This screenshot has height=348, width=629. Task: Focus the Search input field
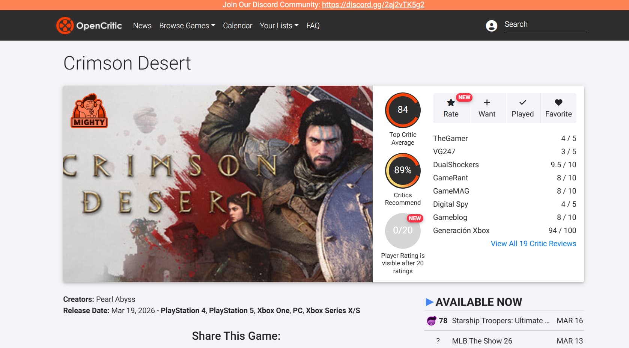(x=546, y=24)
